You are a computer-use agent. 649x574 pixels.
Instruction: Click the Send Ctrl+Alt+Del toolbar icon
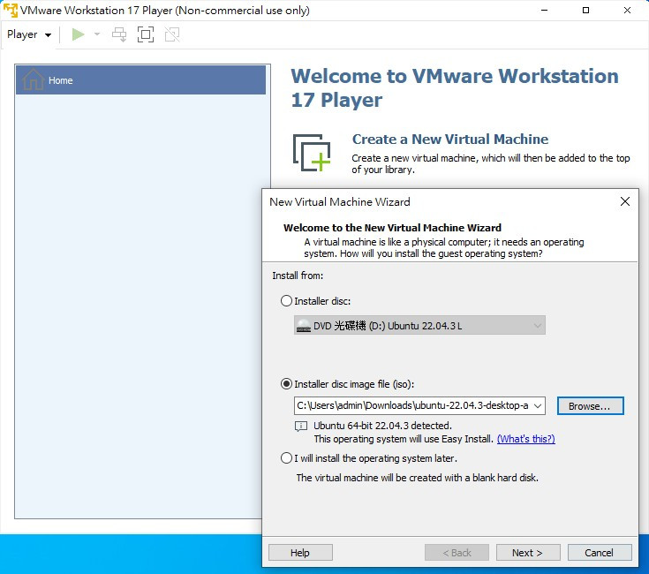(119, 34)
